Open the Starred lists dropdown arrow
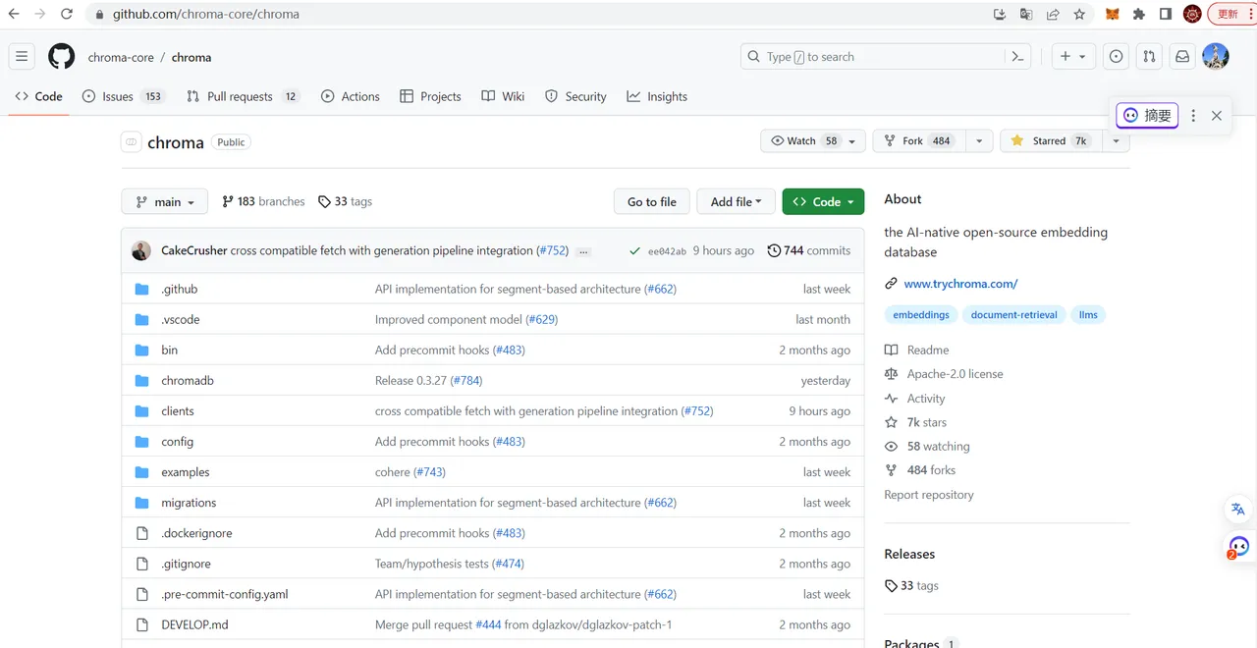Viewport: 1257px width, 648px height. click(1116, 141)
